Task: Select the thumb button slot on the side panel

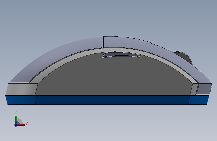Action: point(121,55)
